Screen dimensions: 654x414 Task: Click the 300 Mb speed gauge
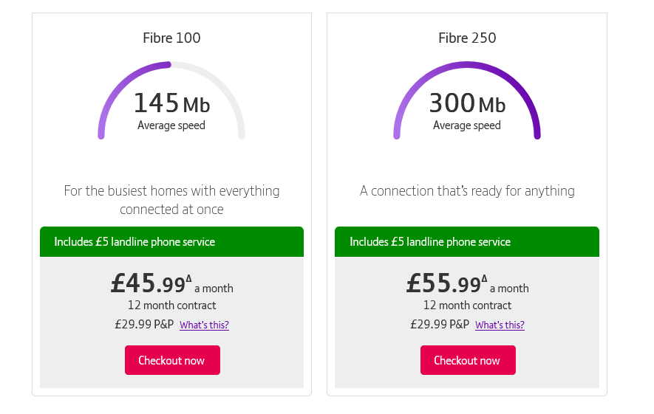(x=467, y=100)
